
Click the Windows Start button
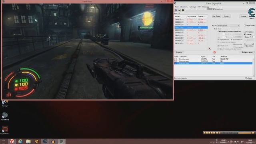point(4,141)
